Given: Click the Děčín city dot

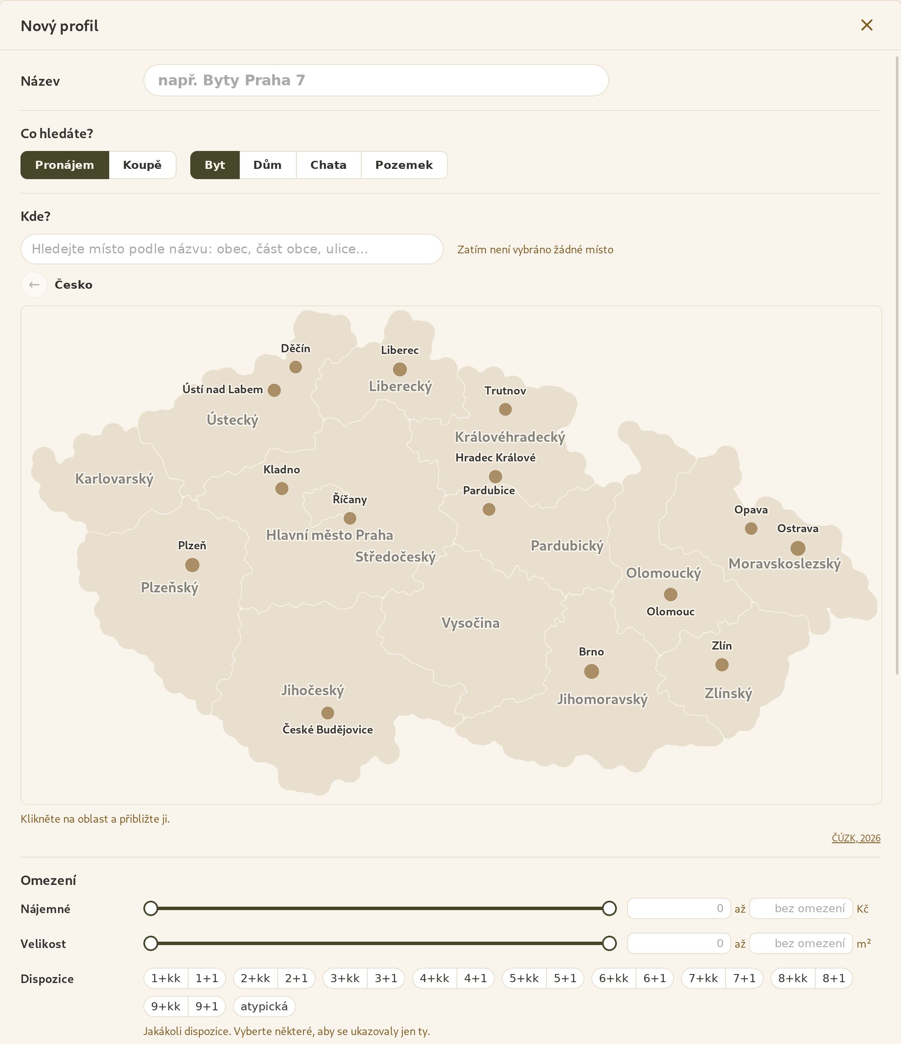Looking at the screenshot, I should tap(295, 367).
